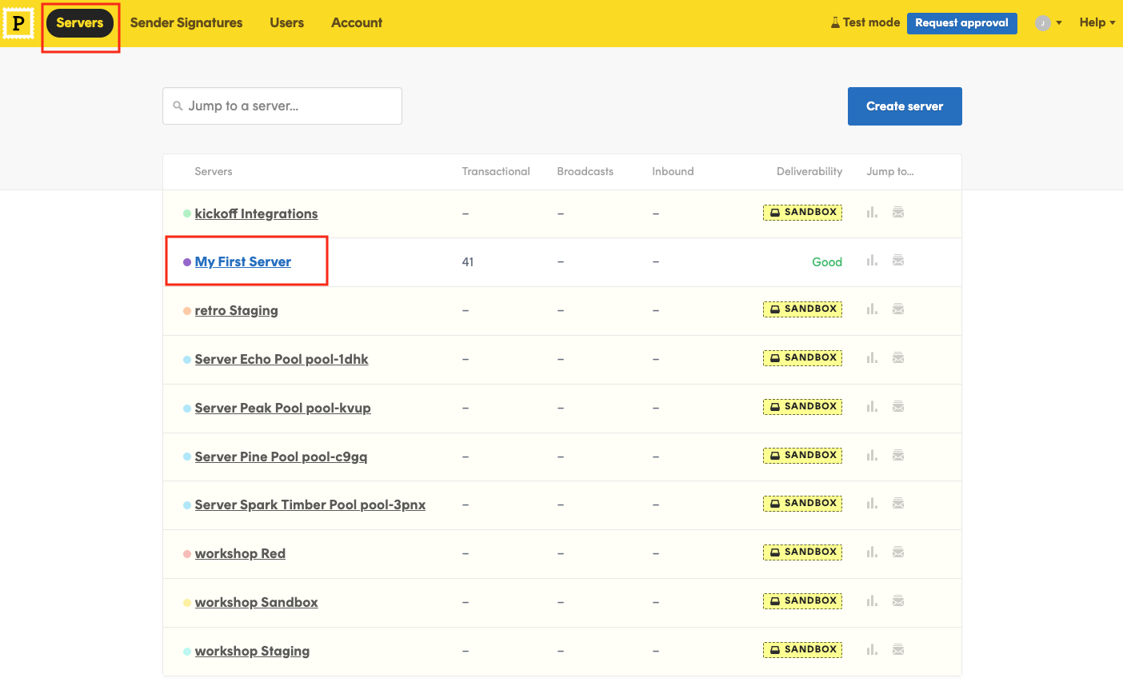Screen dimensions: 1123x694
Task: Click the Create server button
Action: point(905,106)
